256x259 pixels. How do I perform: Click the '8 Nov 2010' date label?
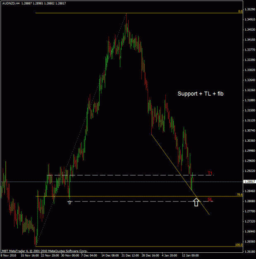8,255
